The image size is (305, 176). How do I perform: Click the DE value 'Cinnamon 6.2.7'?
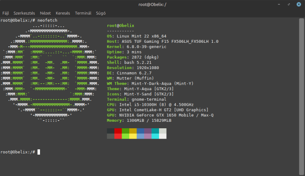(x=134, y=73)
